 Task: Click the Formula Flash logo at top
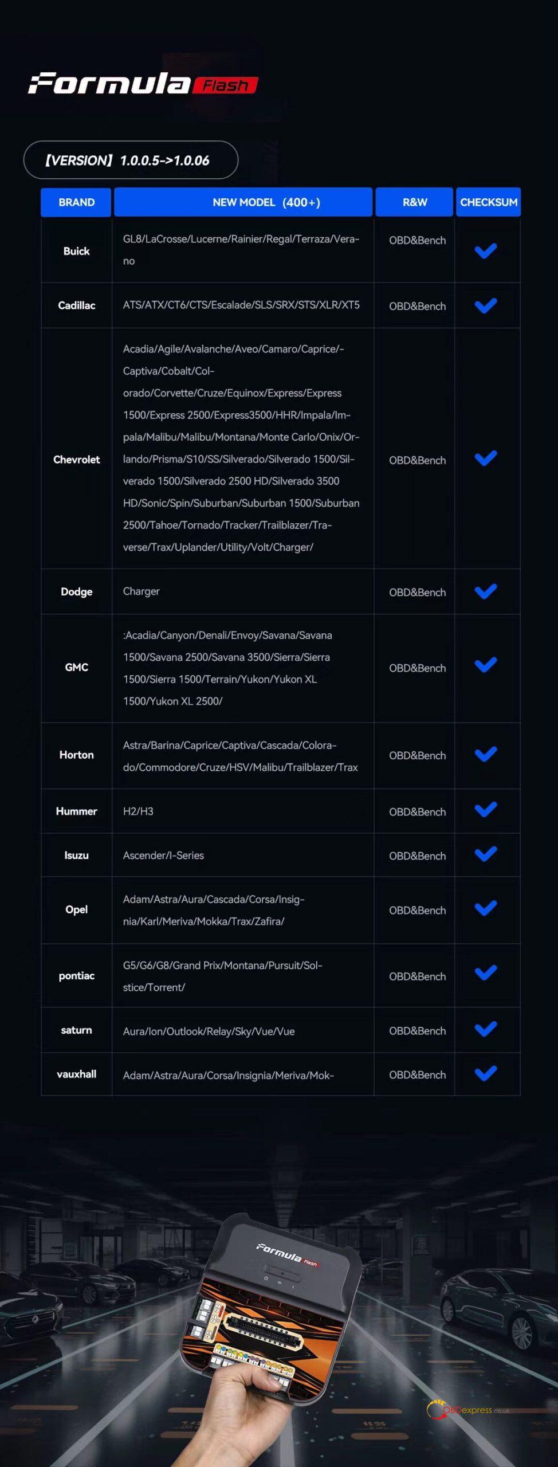click(x=143, y=84)
